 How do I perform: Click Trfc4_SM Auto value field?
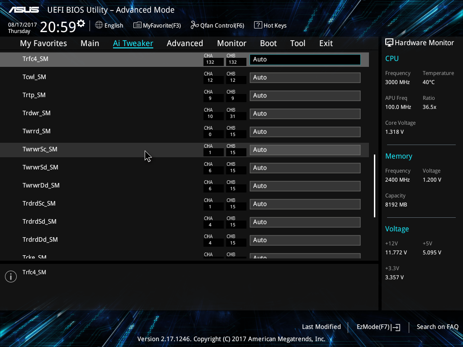(x=305, y=60)
